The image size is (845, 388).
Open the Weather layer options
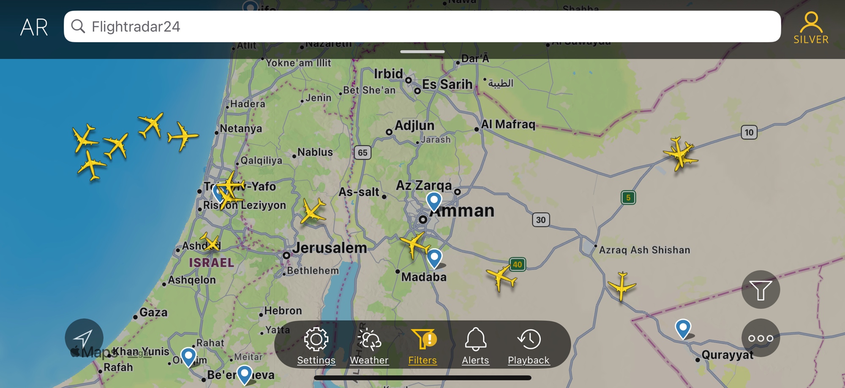(x=369, y=346)
